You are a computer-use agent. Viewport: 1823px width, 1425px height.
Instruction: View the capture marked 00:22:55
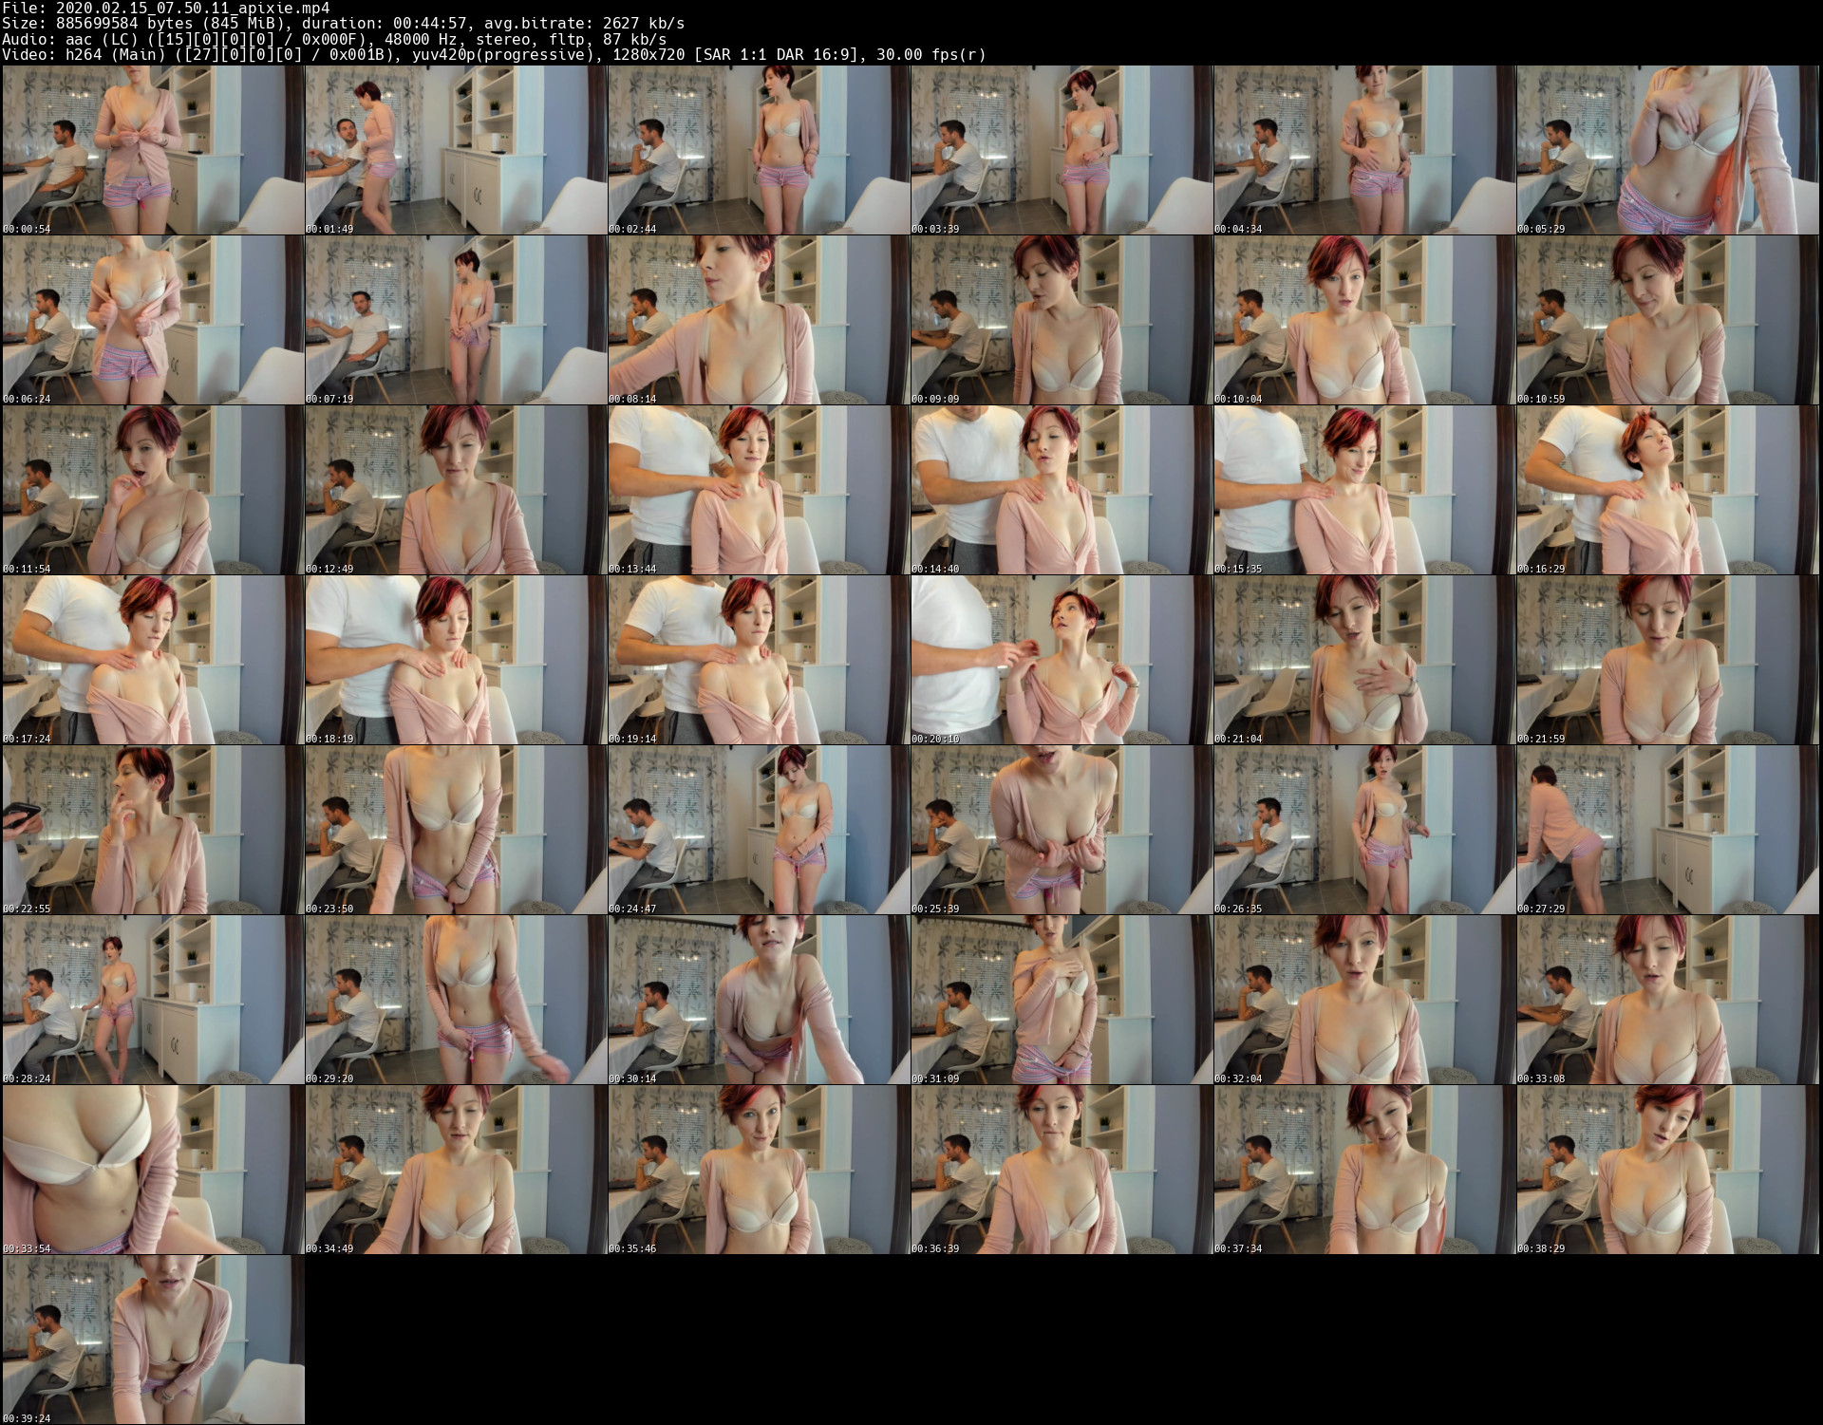pos(153,830)
